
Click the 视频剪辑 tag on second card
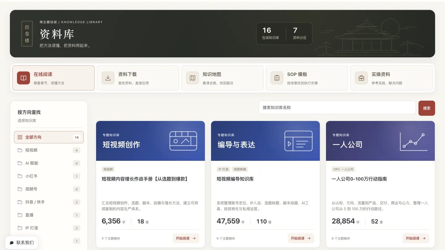coord(240,169)
